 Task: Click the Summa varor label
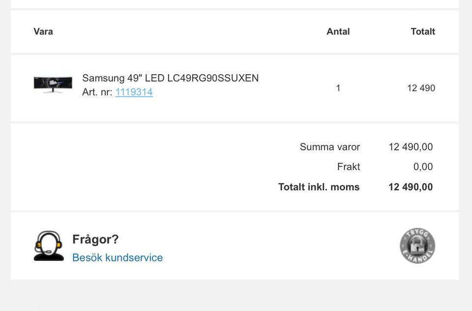[x=330, y=147]
